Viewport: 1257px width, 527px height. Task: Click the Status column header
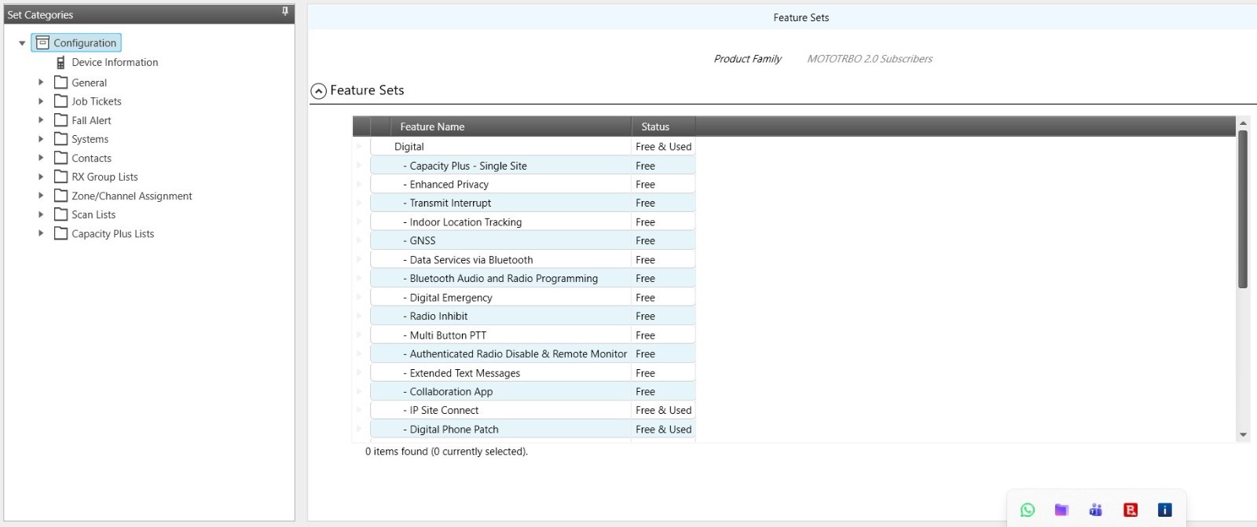click(x=655, y=126)
